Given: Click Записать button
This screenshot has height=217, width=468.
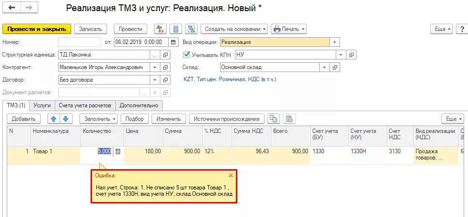Looking at the screenshot, I should (x=91, y=29).
